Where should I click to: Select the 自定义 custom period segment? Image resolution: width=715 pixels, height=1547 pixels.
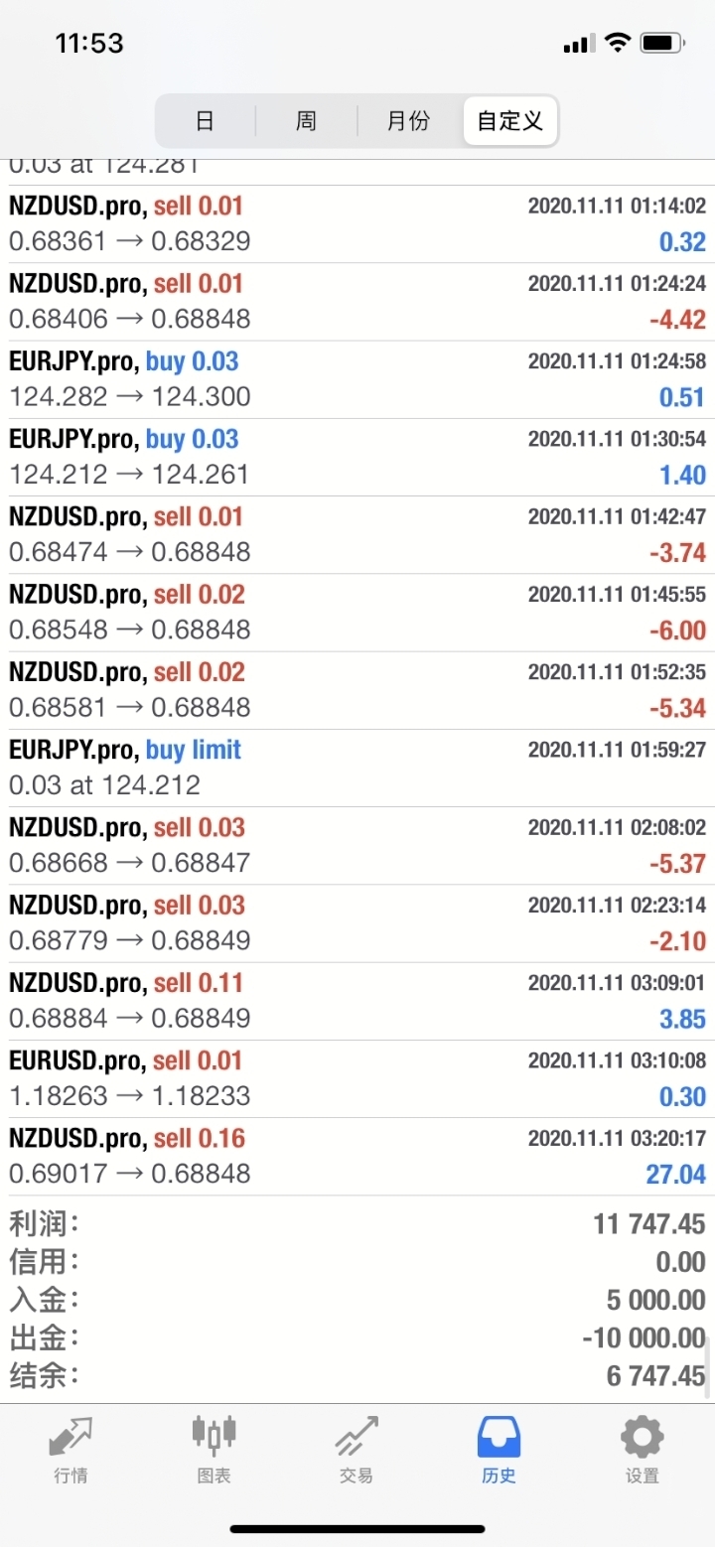(509, 121)
